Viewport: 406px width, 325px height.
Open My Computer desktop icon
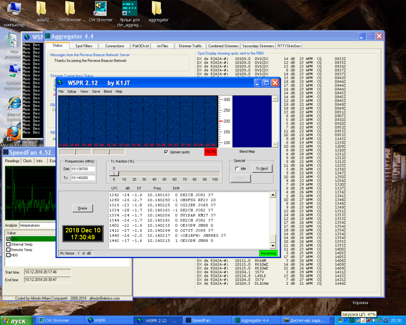point(14,10)
